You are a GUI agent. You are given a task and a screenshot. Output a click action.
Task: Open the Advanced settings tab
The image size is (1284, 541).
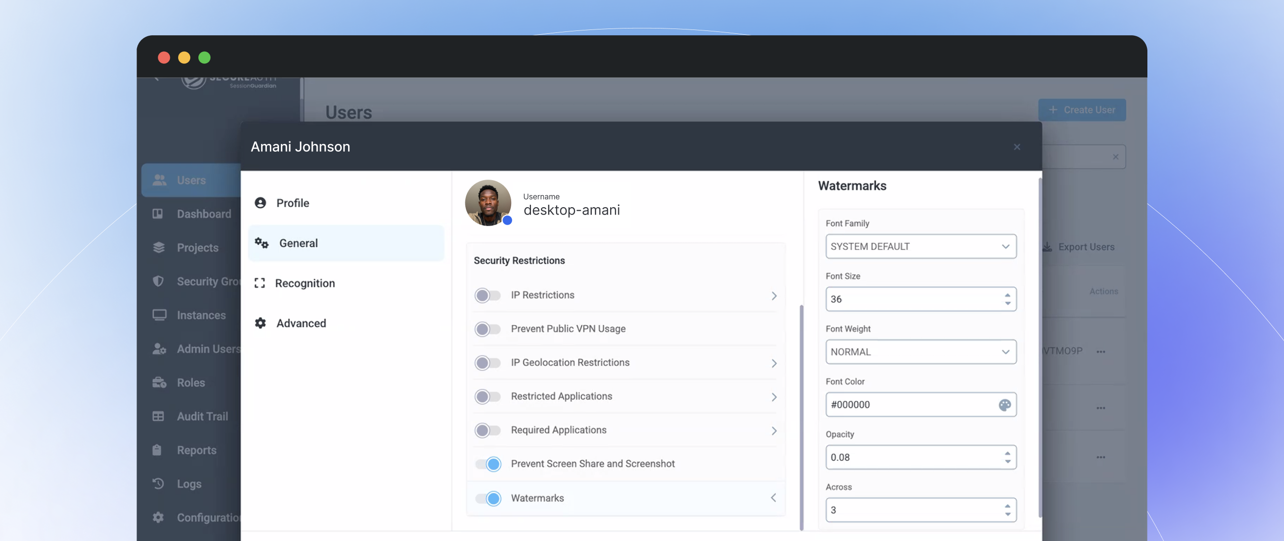(301, 323)
